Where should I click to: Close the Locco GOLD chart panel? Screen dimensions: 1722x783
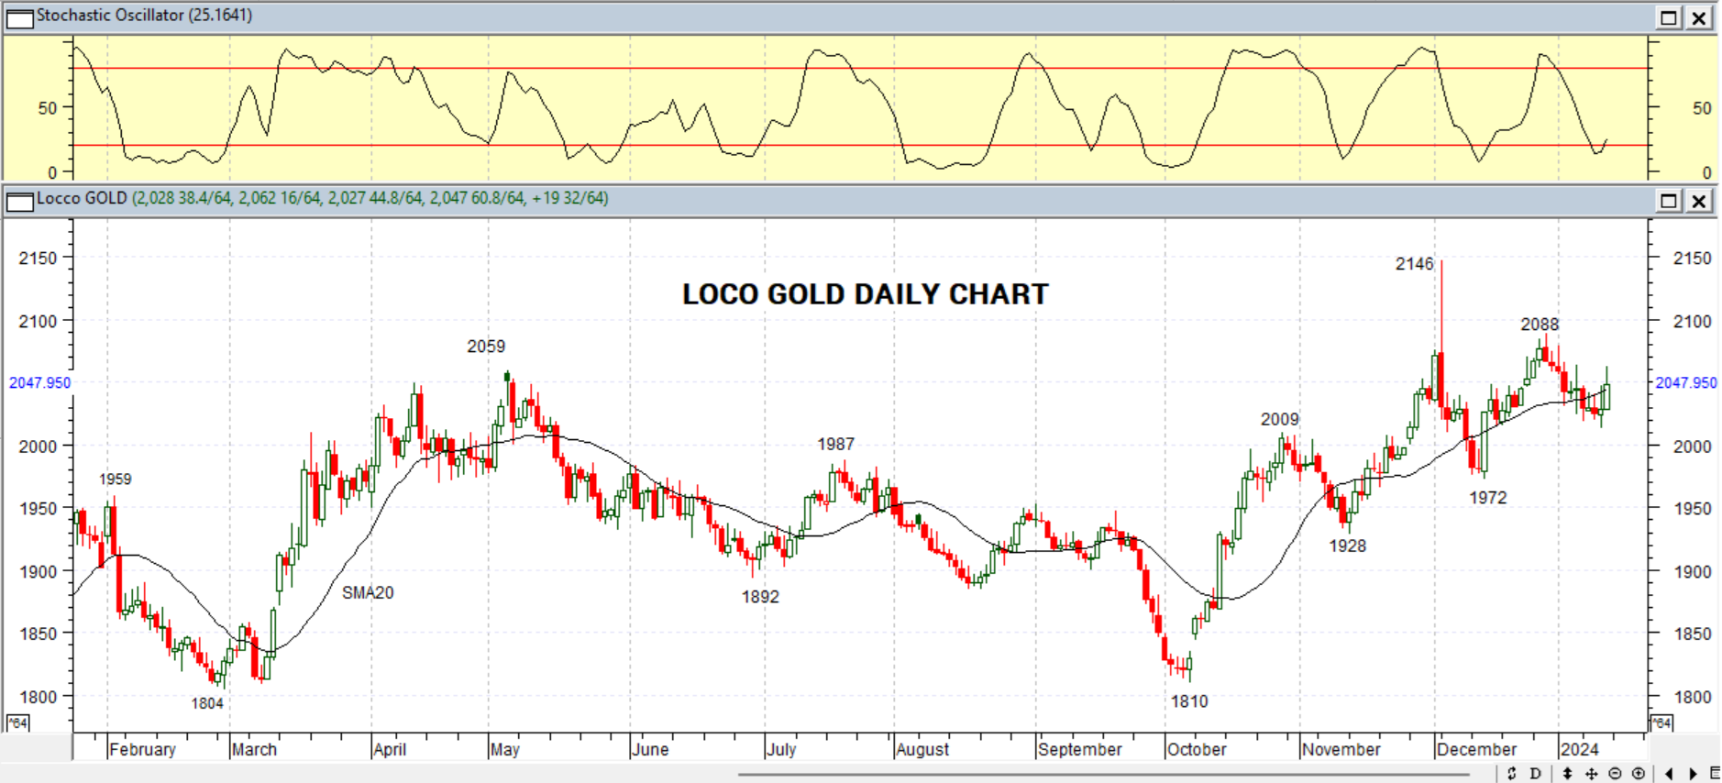click(x=1699, y=201)
